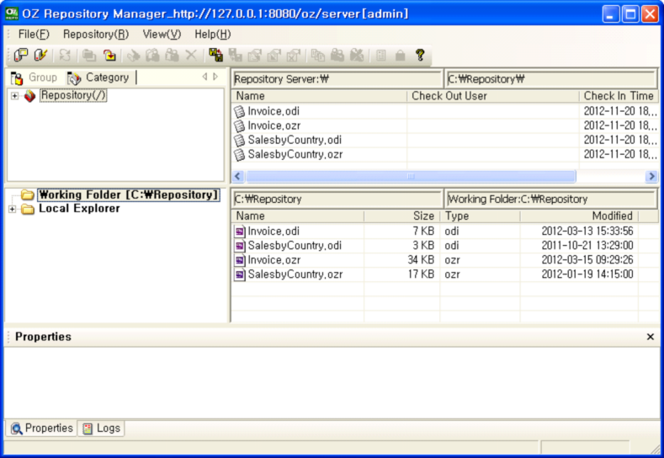Screen dimensions: 664x458
Task: Switch to the Properties bottom tab
Action: (x=42, y=429)
